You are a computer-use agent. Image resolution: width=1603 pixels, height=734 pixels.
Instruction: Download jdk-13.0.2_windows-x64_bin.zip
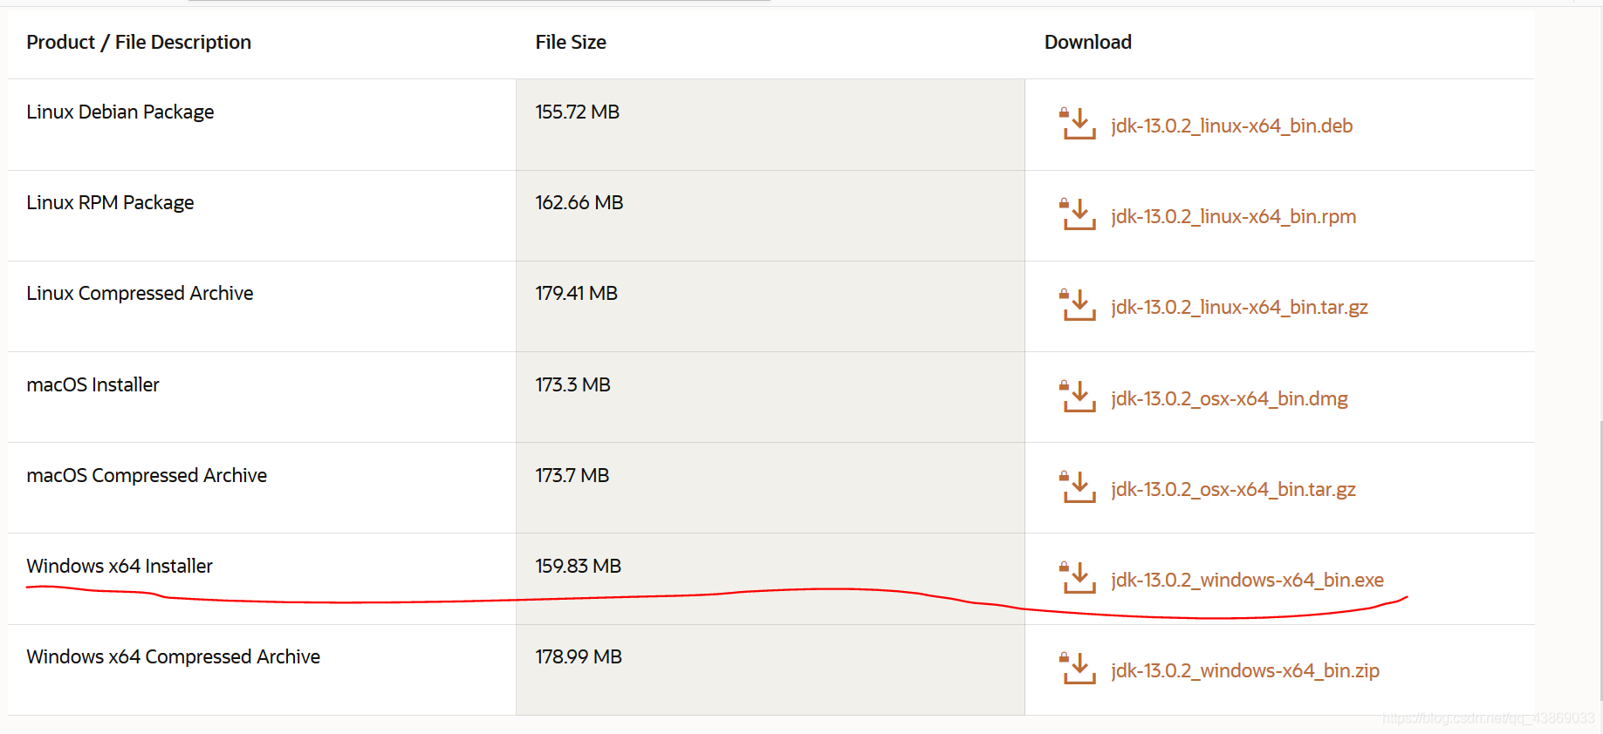(x=1245, y=670)
